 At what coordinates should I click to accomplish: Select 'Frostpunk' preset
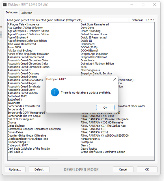coord(87,142)
